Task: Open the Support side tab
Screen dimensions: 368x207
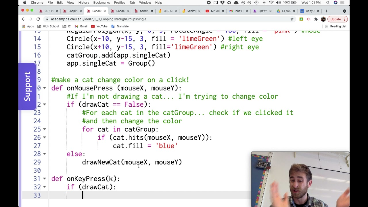Action: pos(27,86)
